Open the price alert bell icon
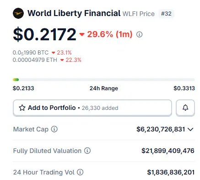This screenshot has height=180, width=200. pos(185,108)
